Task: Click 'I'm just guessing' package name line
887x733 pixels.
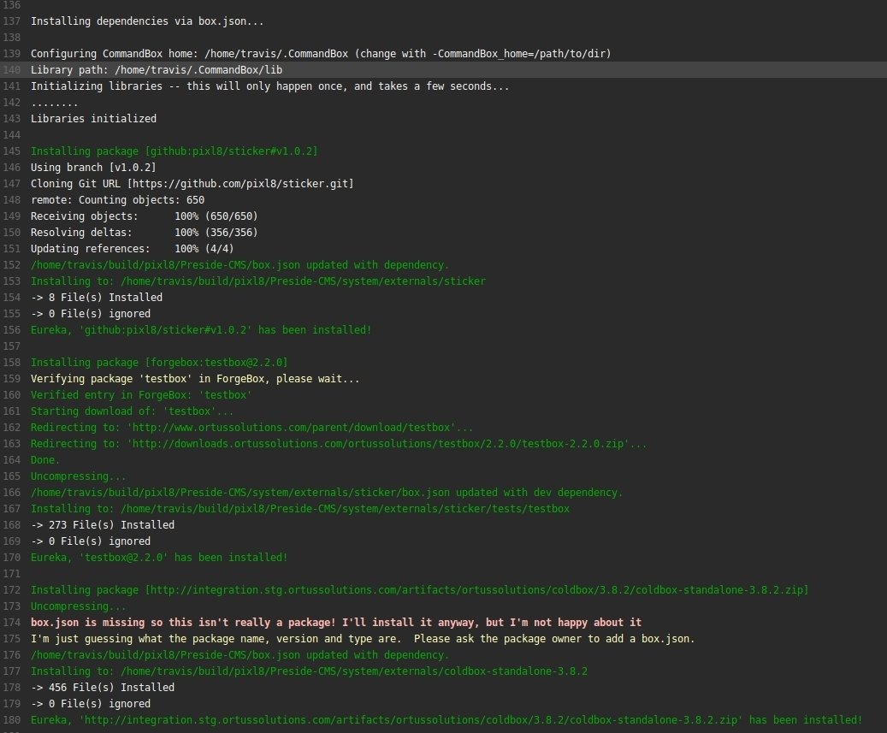Action: [x=363, y=639]
